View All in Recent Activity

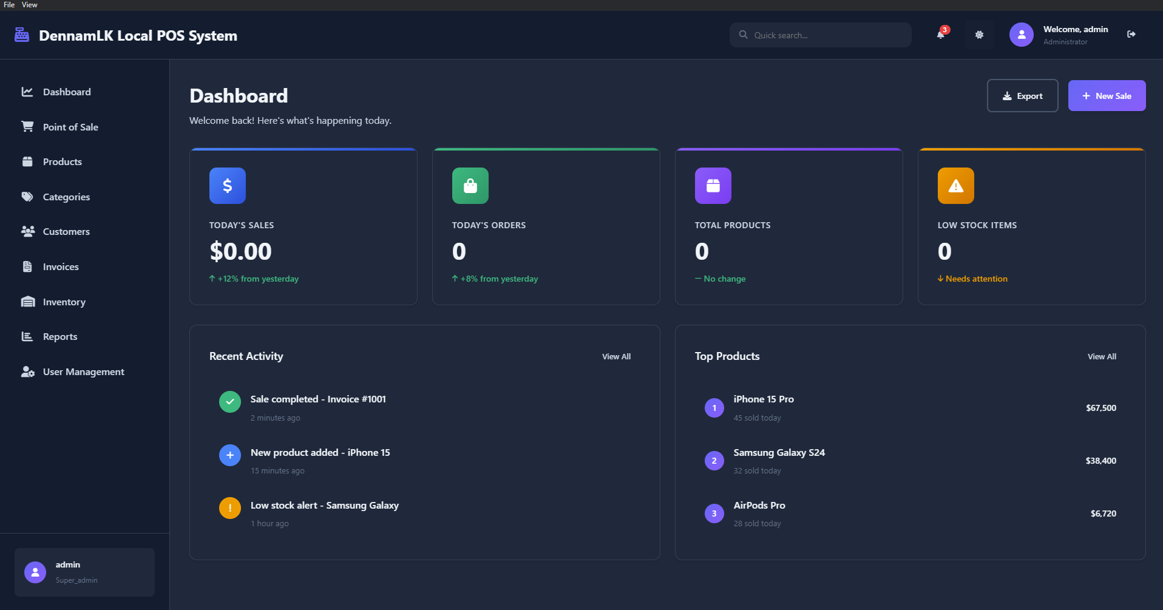[x=616, y=356]
